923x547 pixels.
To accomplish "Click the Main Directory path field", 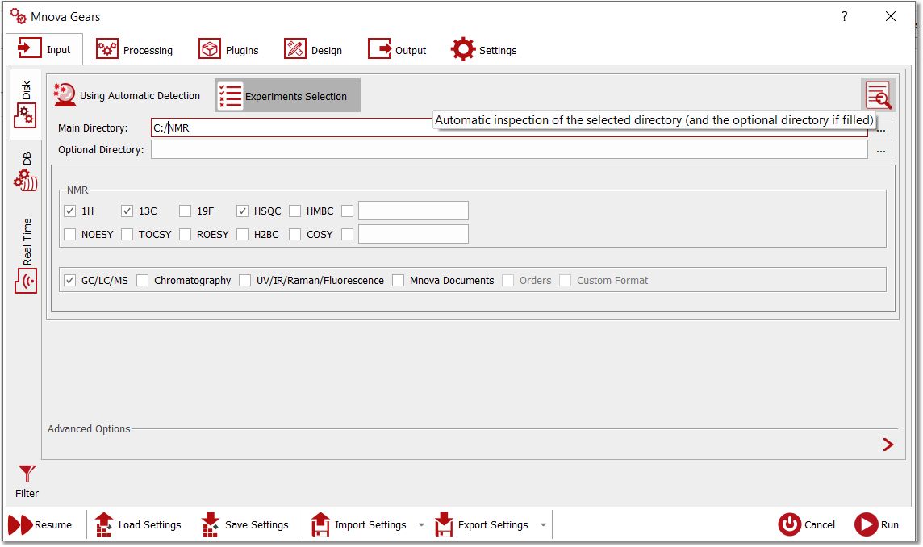I will coord(509,127).
